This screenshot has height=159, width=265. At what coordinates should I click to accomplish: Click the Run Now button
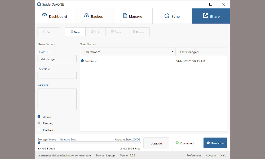tap(215, 143)
